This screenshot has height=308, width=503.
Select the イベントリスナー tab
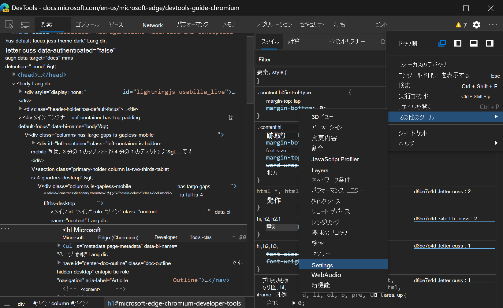point(347,42)
